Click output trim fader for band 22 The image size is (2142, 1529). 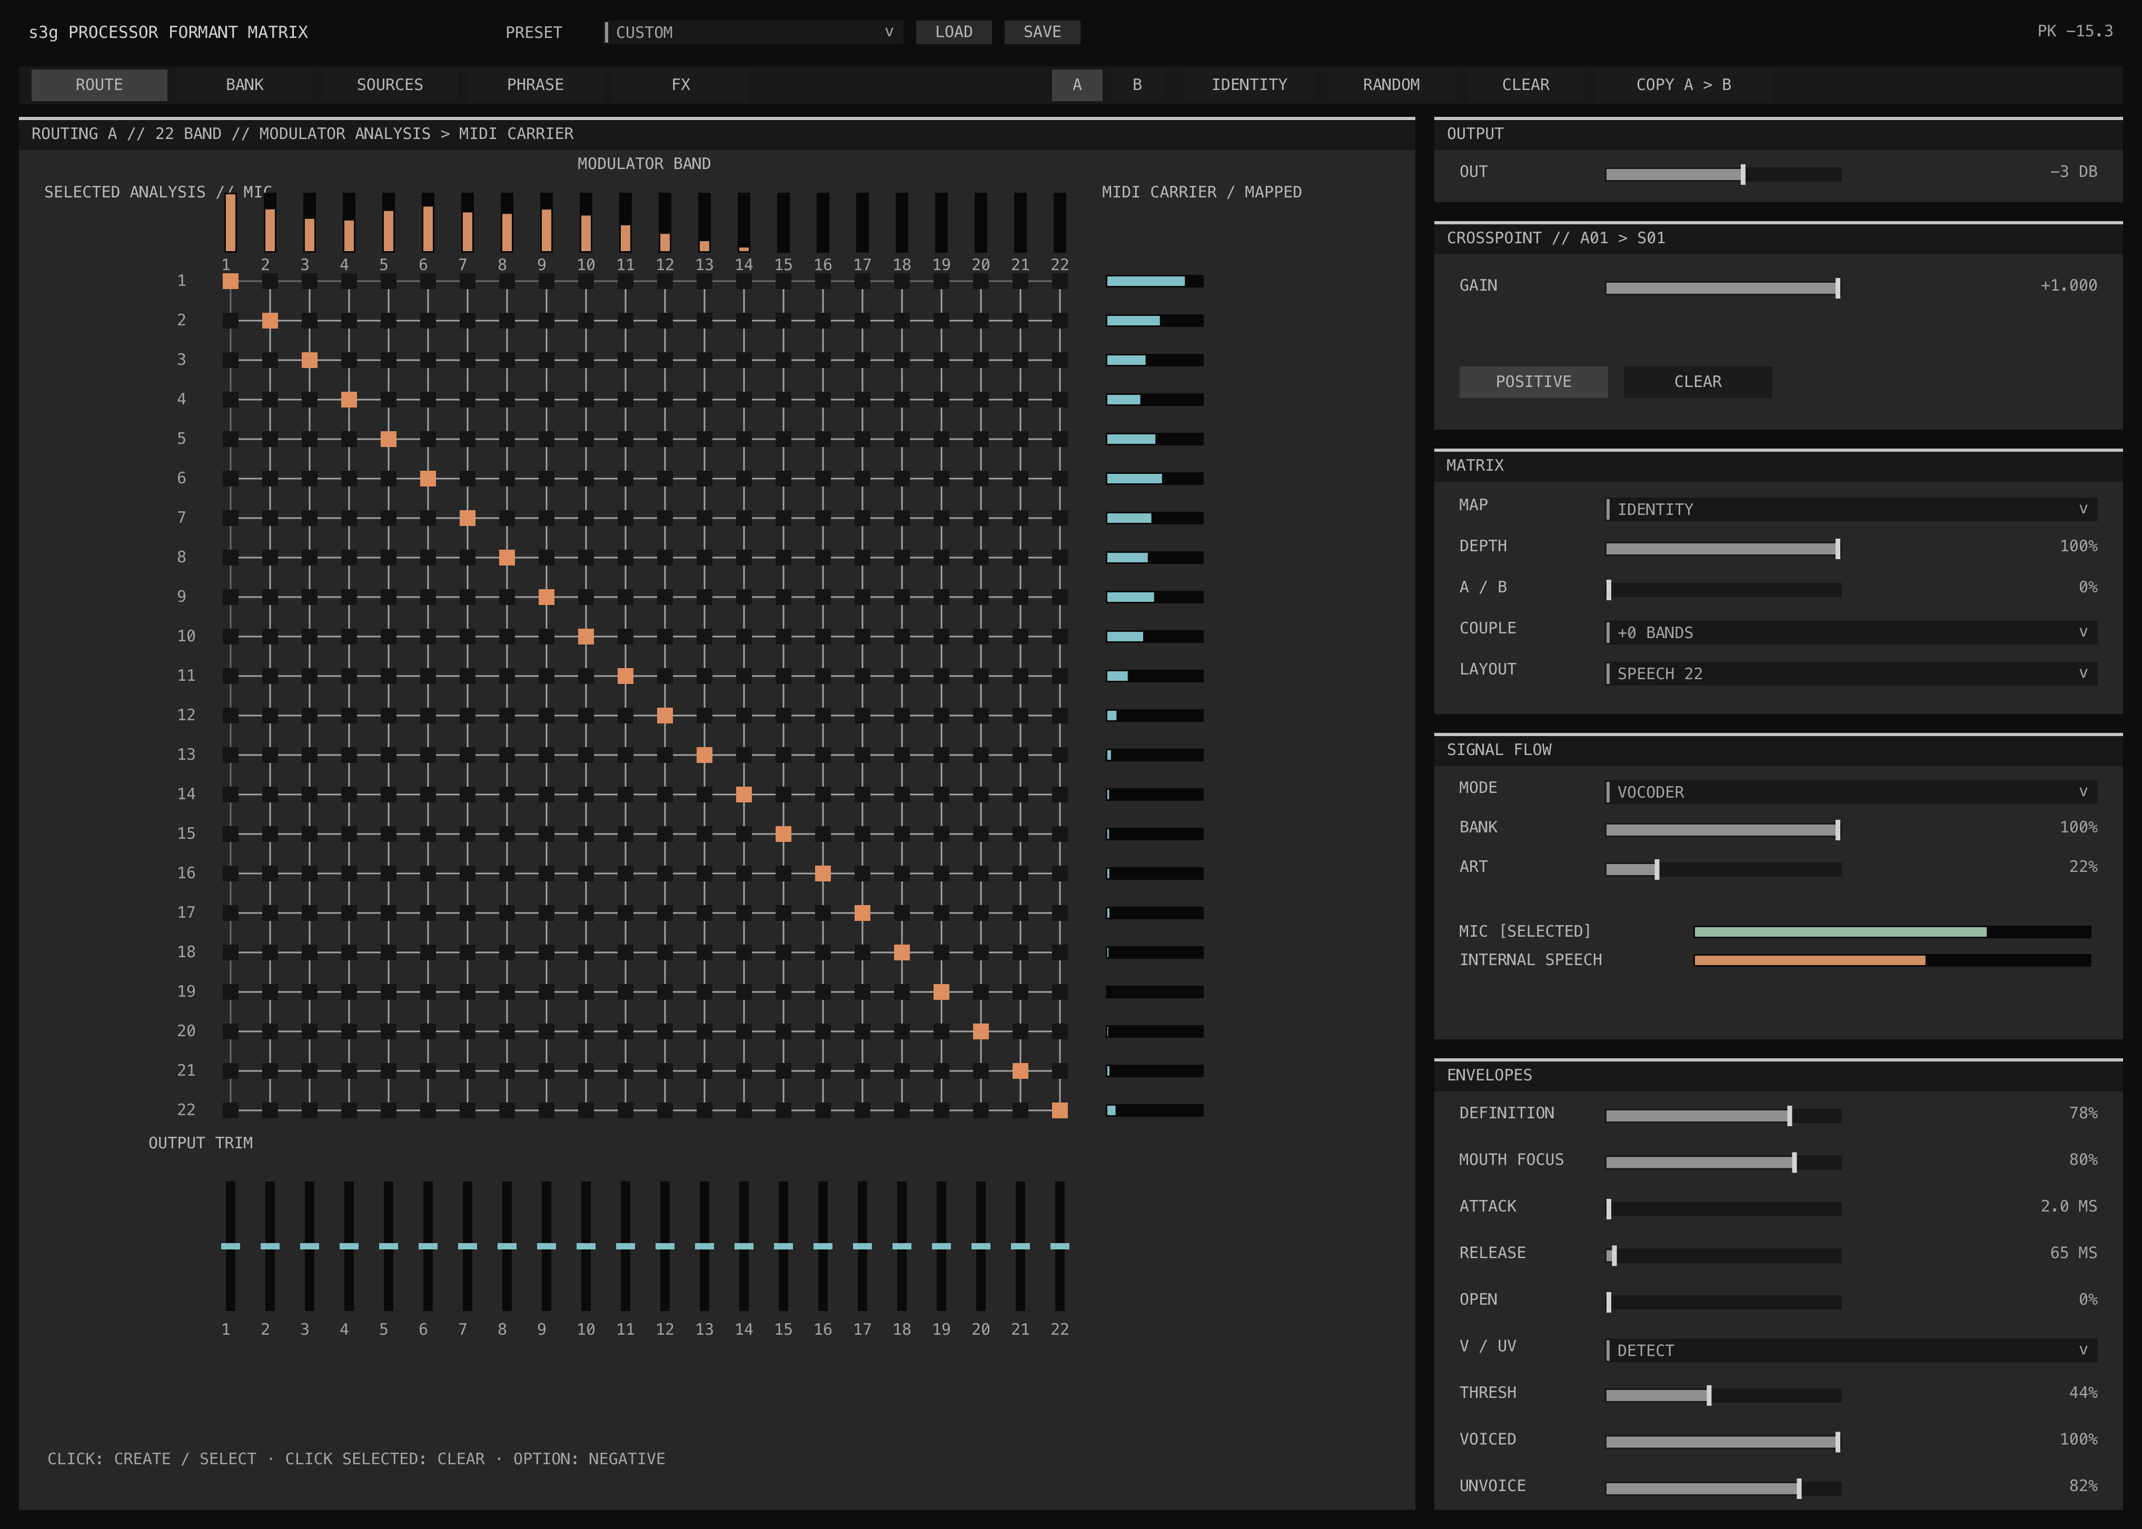(x=1060, y=1246)
